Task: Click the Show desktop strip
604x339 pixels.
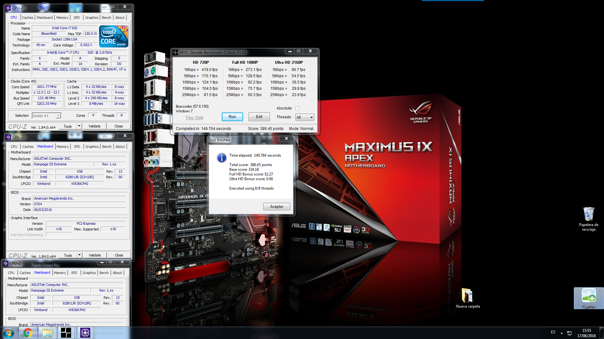Action: click(x=602, y=333)
